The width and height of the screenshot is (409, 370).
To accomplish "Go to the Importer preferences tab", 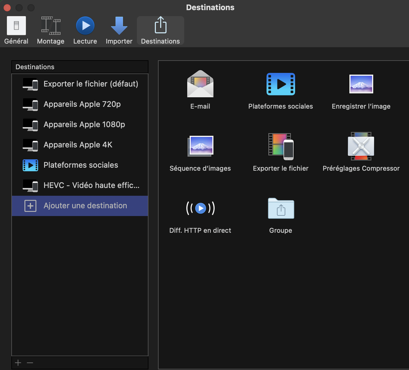I will [119, 30].
